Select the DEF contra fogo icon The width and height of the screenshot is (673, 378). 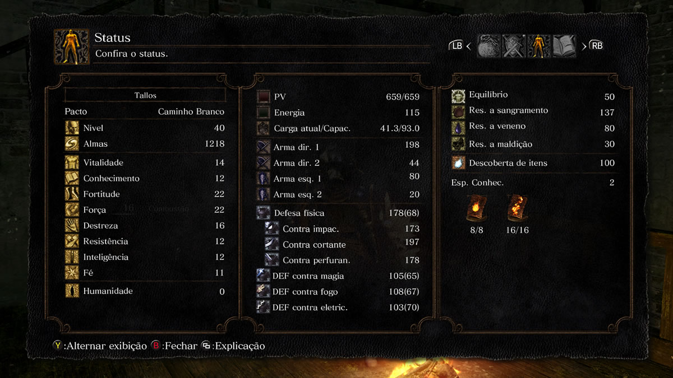(263, 291)
